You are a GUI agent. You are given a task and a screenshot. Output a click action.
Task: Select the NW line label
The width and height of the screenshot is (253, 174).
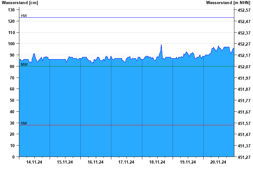[x=24, y=123]
